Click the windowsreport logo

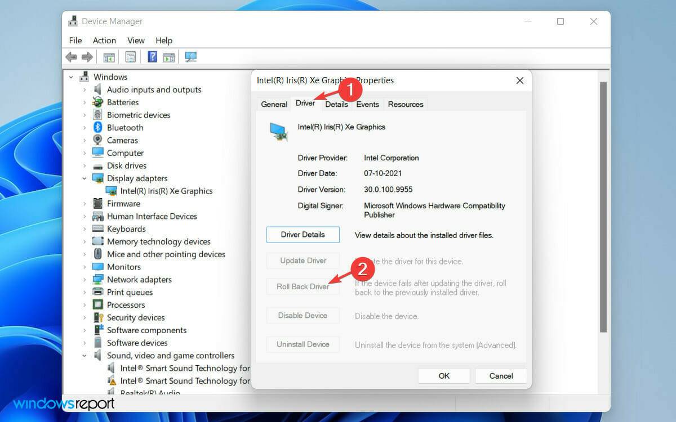(x=64, y=403)
